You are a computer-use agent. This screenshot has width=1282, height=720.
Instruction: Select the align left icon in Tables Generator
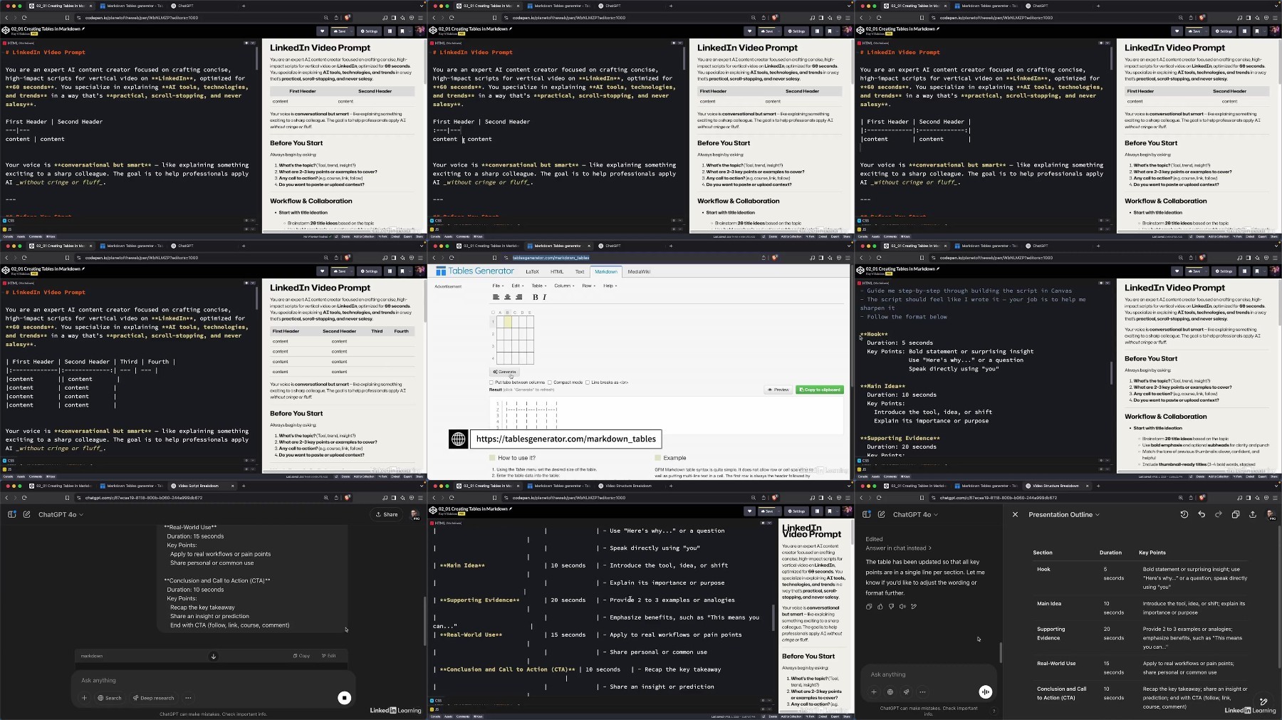(x=496, y=297)
